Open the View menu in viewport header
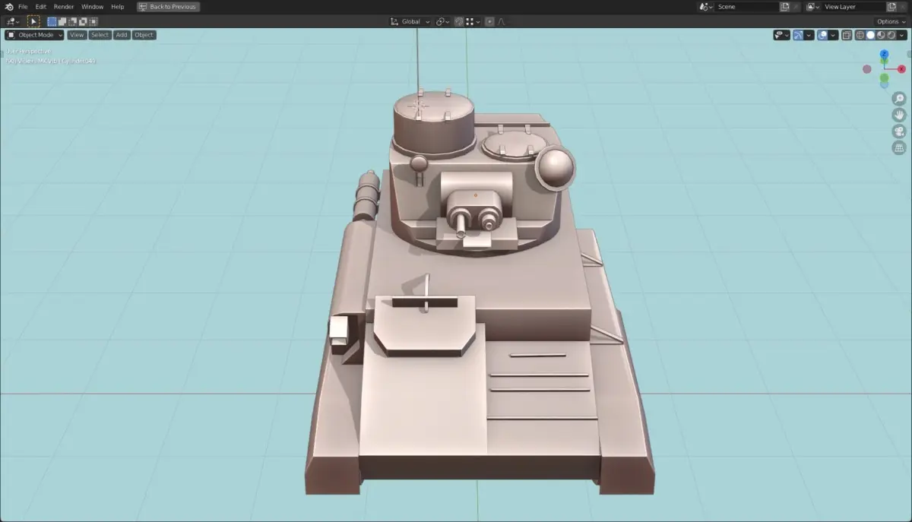Screen dimensions: 912x522 point(77,35)
